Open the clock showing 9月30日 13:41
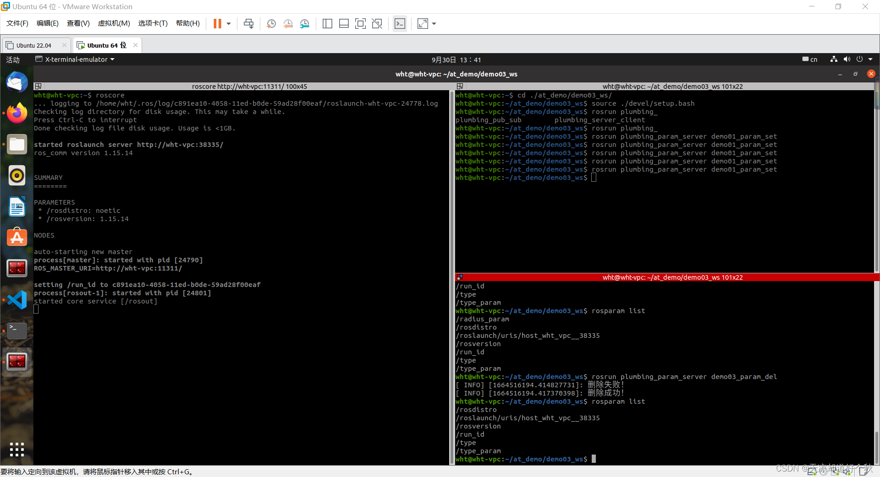The height and width of the screenshot is (477, 880). click(456, 60)
